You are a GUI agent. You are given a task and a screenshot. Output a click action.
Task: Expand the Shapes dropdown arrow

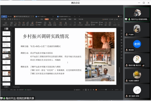[x=21, y=25]
